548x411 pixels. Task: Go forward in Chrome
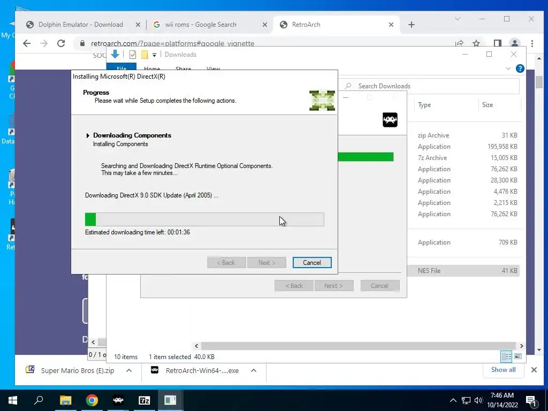44,43
